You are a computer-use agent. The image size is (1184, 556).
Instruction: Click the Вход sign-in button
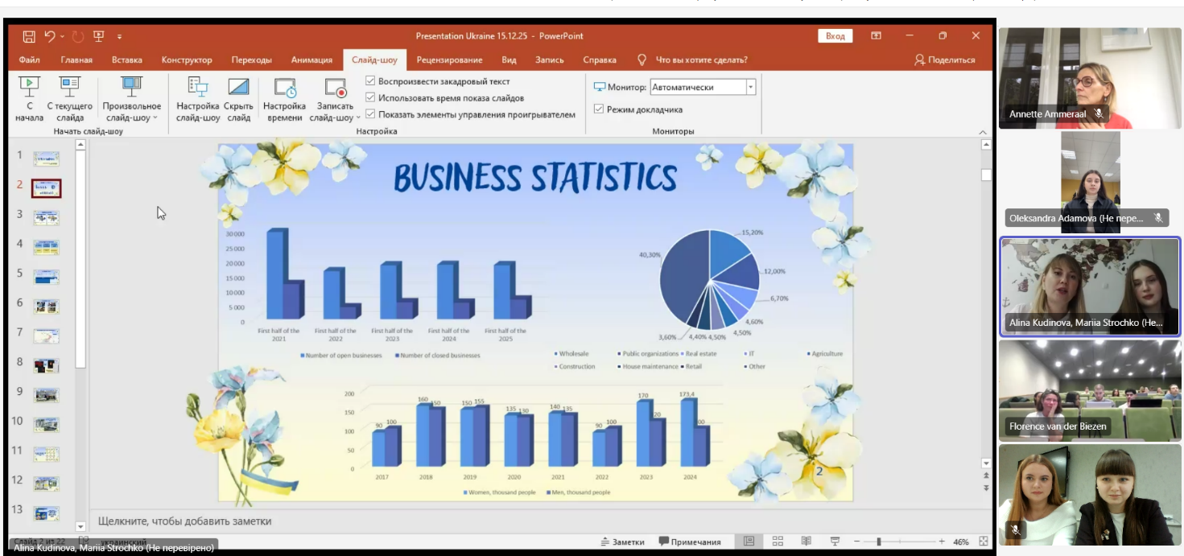click(x=835, y=36)
